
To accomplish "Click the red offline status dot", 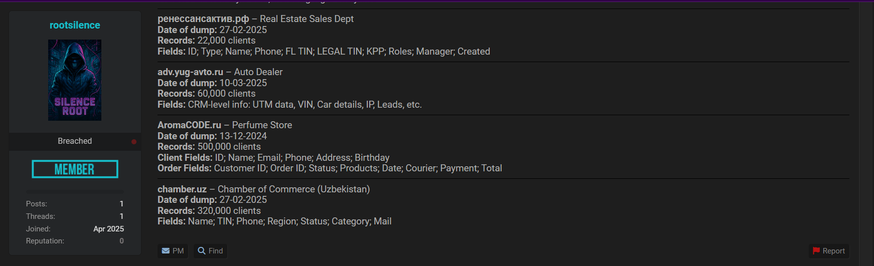I will pyautogui.click(x=134, y=142).
